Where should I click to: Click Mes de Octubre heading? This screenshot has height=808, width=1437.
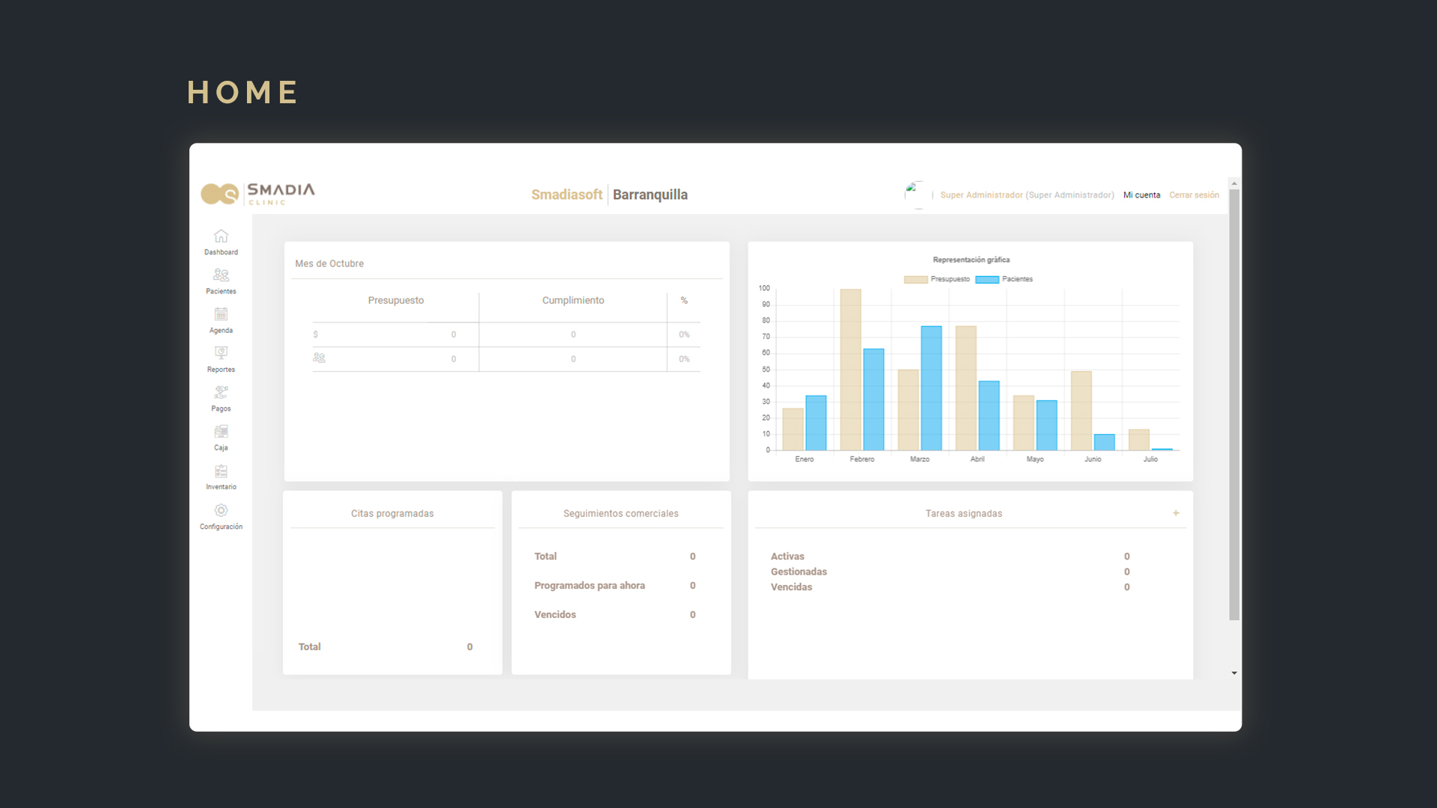(329, 264)
